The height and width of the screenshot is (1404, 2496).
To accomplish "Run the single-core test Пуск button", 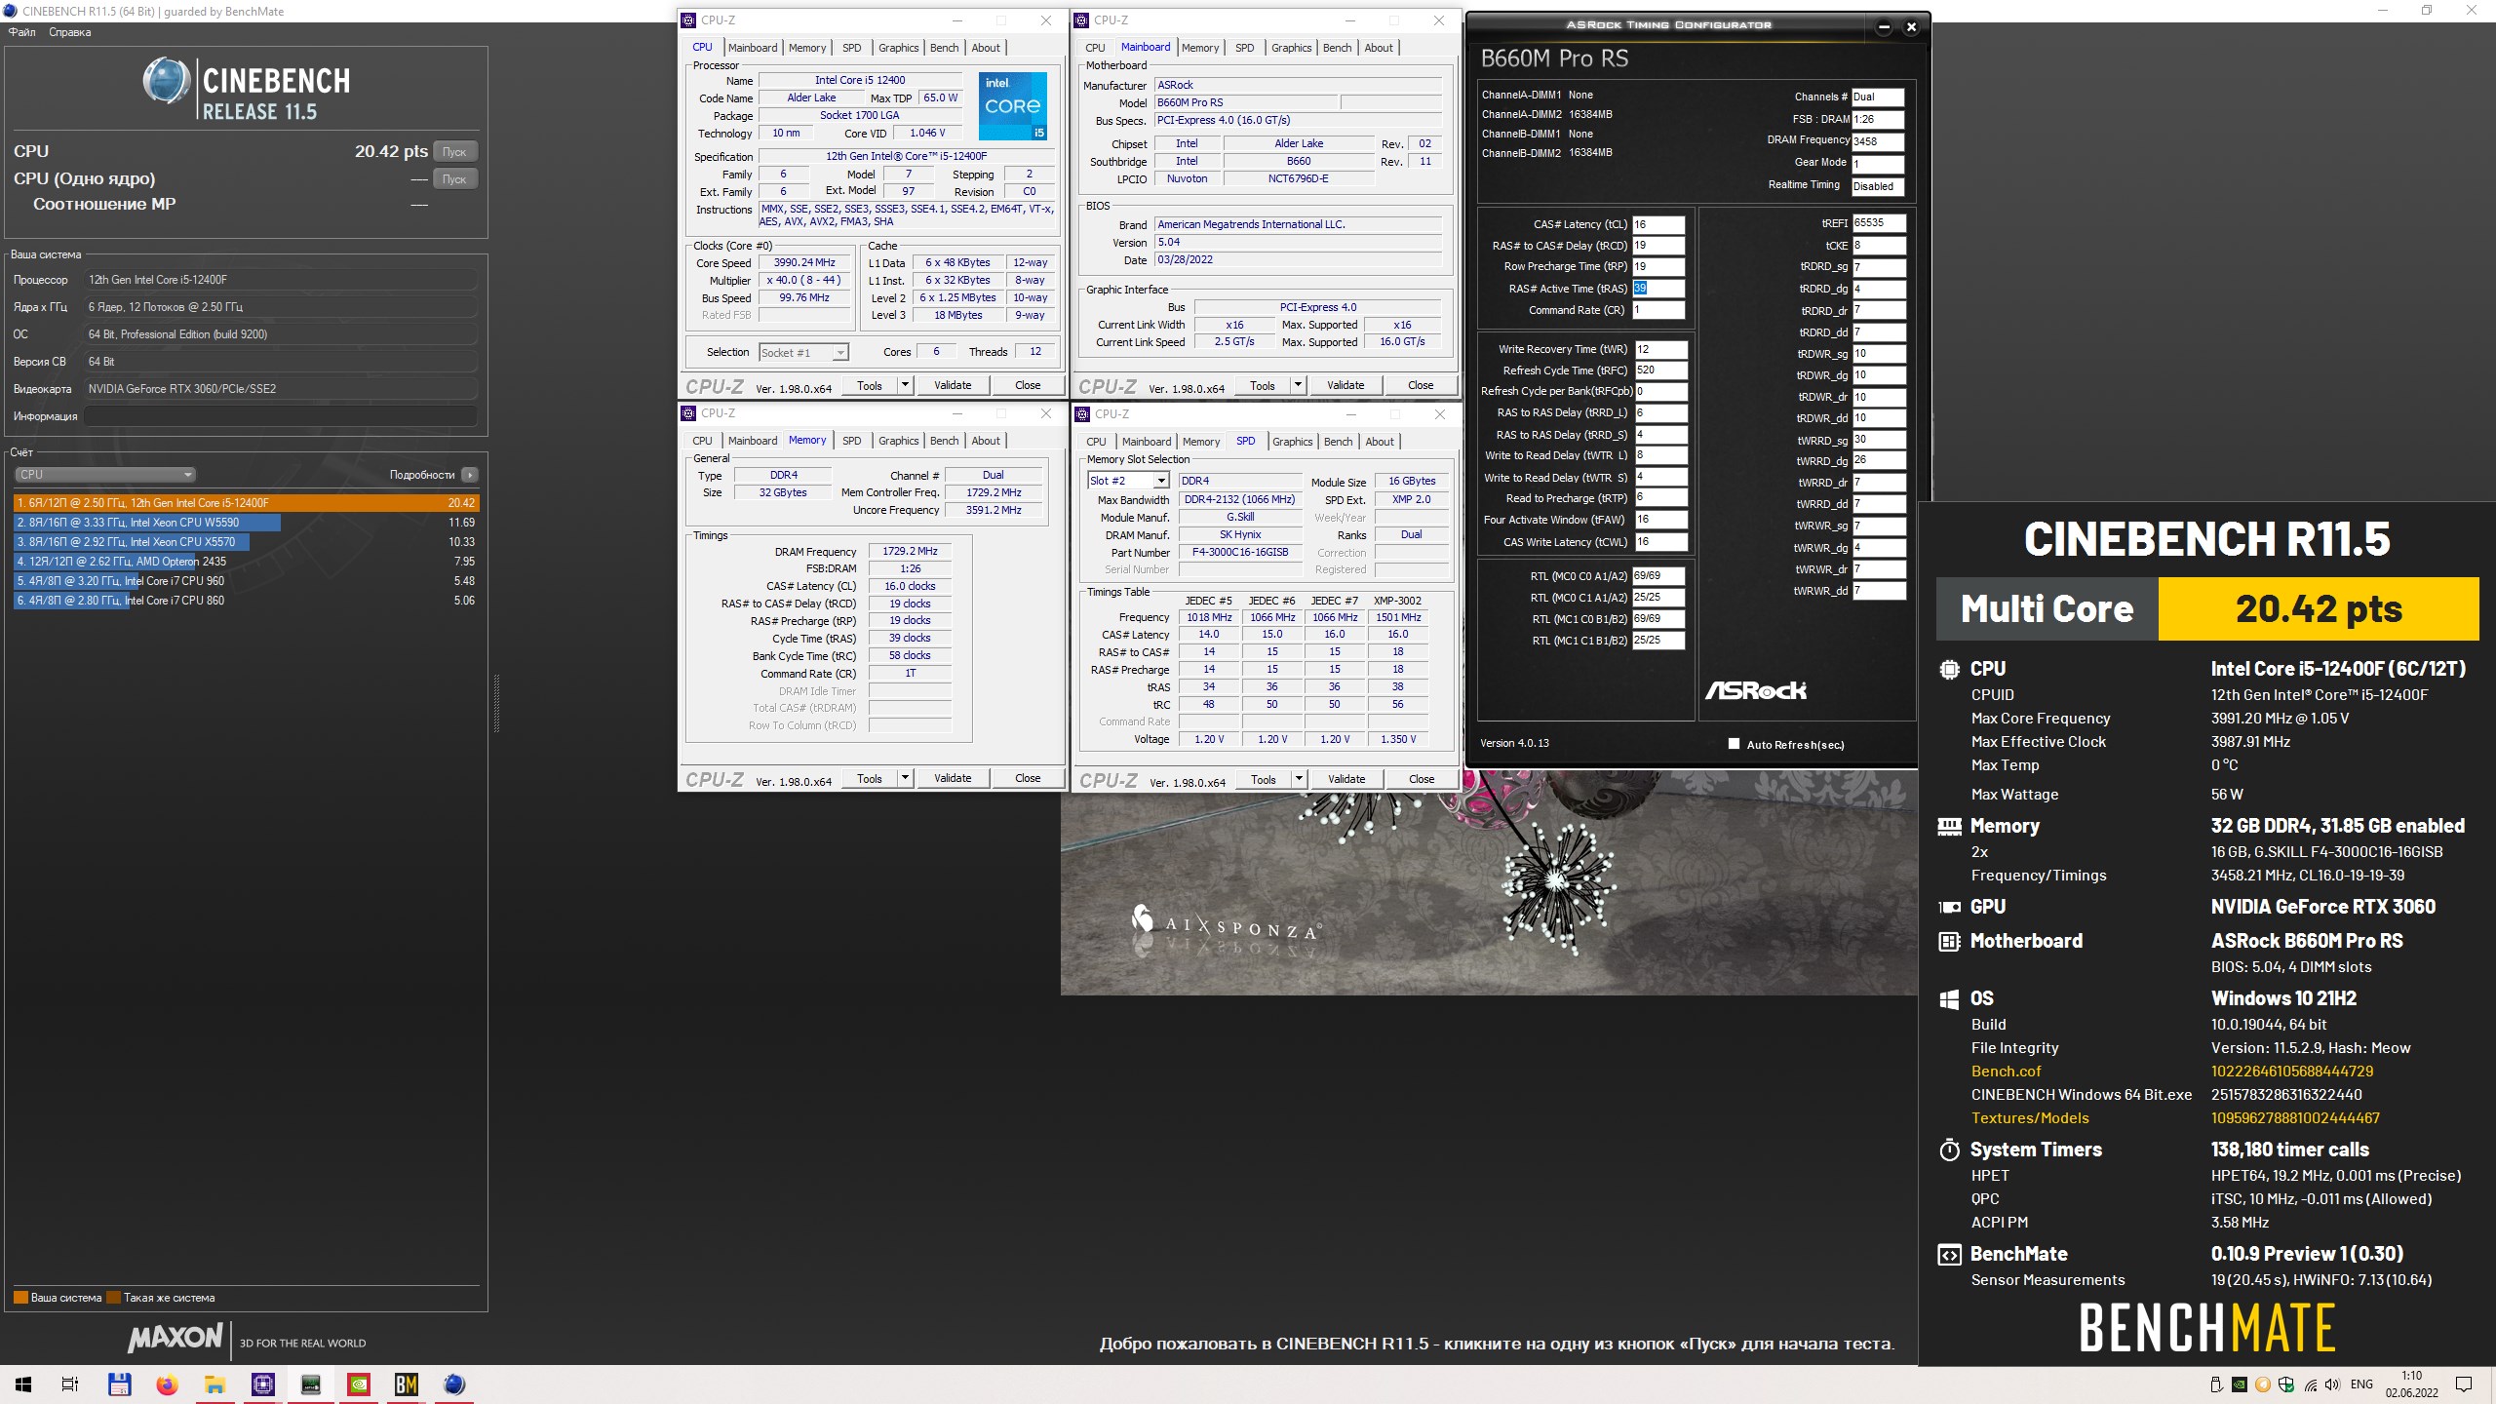I will tap(454, 179).
